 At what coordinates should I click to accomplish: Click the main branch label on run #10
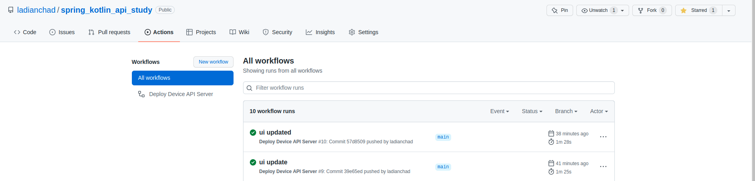[x=443, y=137]
